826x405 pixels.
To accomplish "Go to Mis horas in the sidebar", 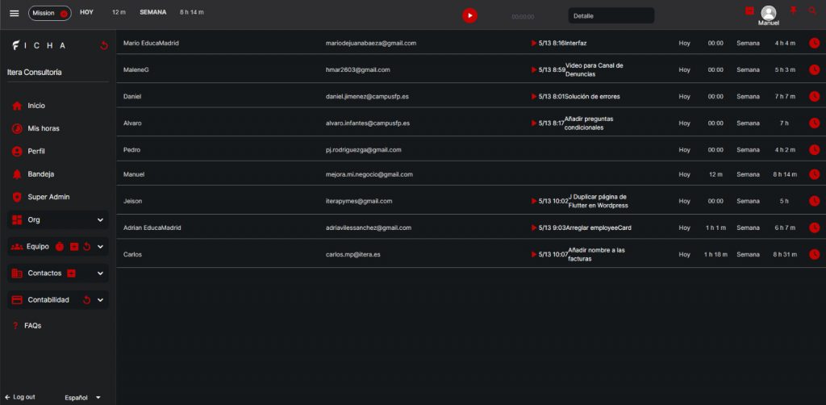I will [43, 128].
